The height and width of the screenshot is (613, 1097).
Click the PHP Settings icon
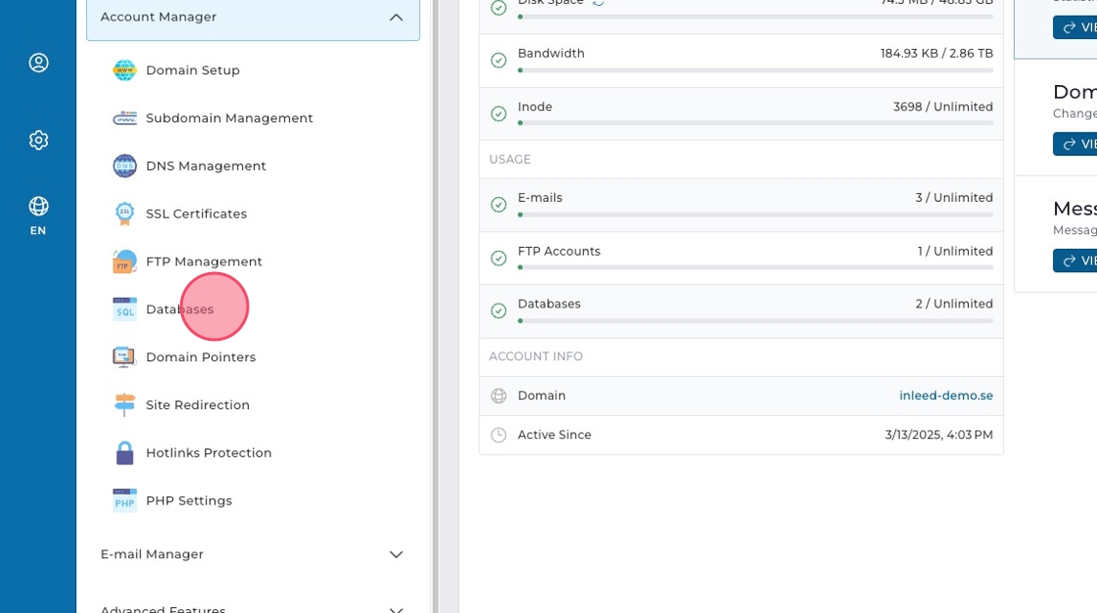(124, 500)
